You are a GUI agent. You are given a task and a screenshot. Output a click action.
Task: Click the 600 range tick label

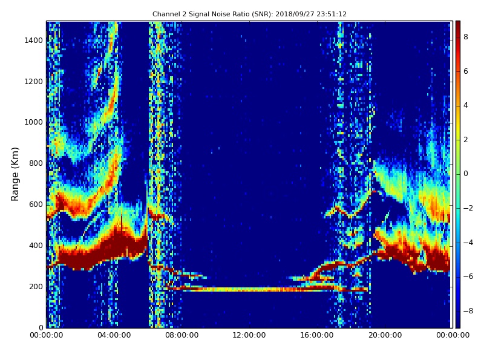point(36,204)
